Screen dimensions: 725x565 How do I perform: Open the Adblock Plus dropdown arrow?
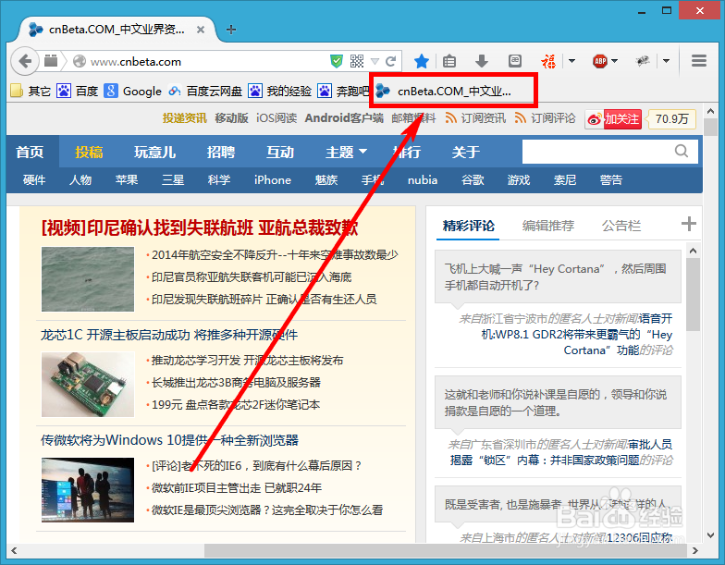coord(614,61)
